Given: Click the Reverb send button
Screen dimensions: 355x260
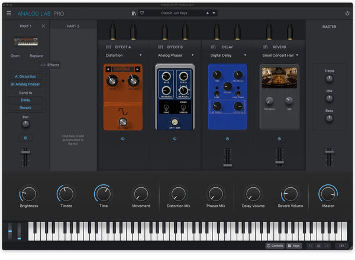Looking at the screenshot, I should (x=25, y=108).
